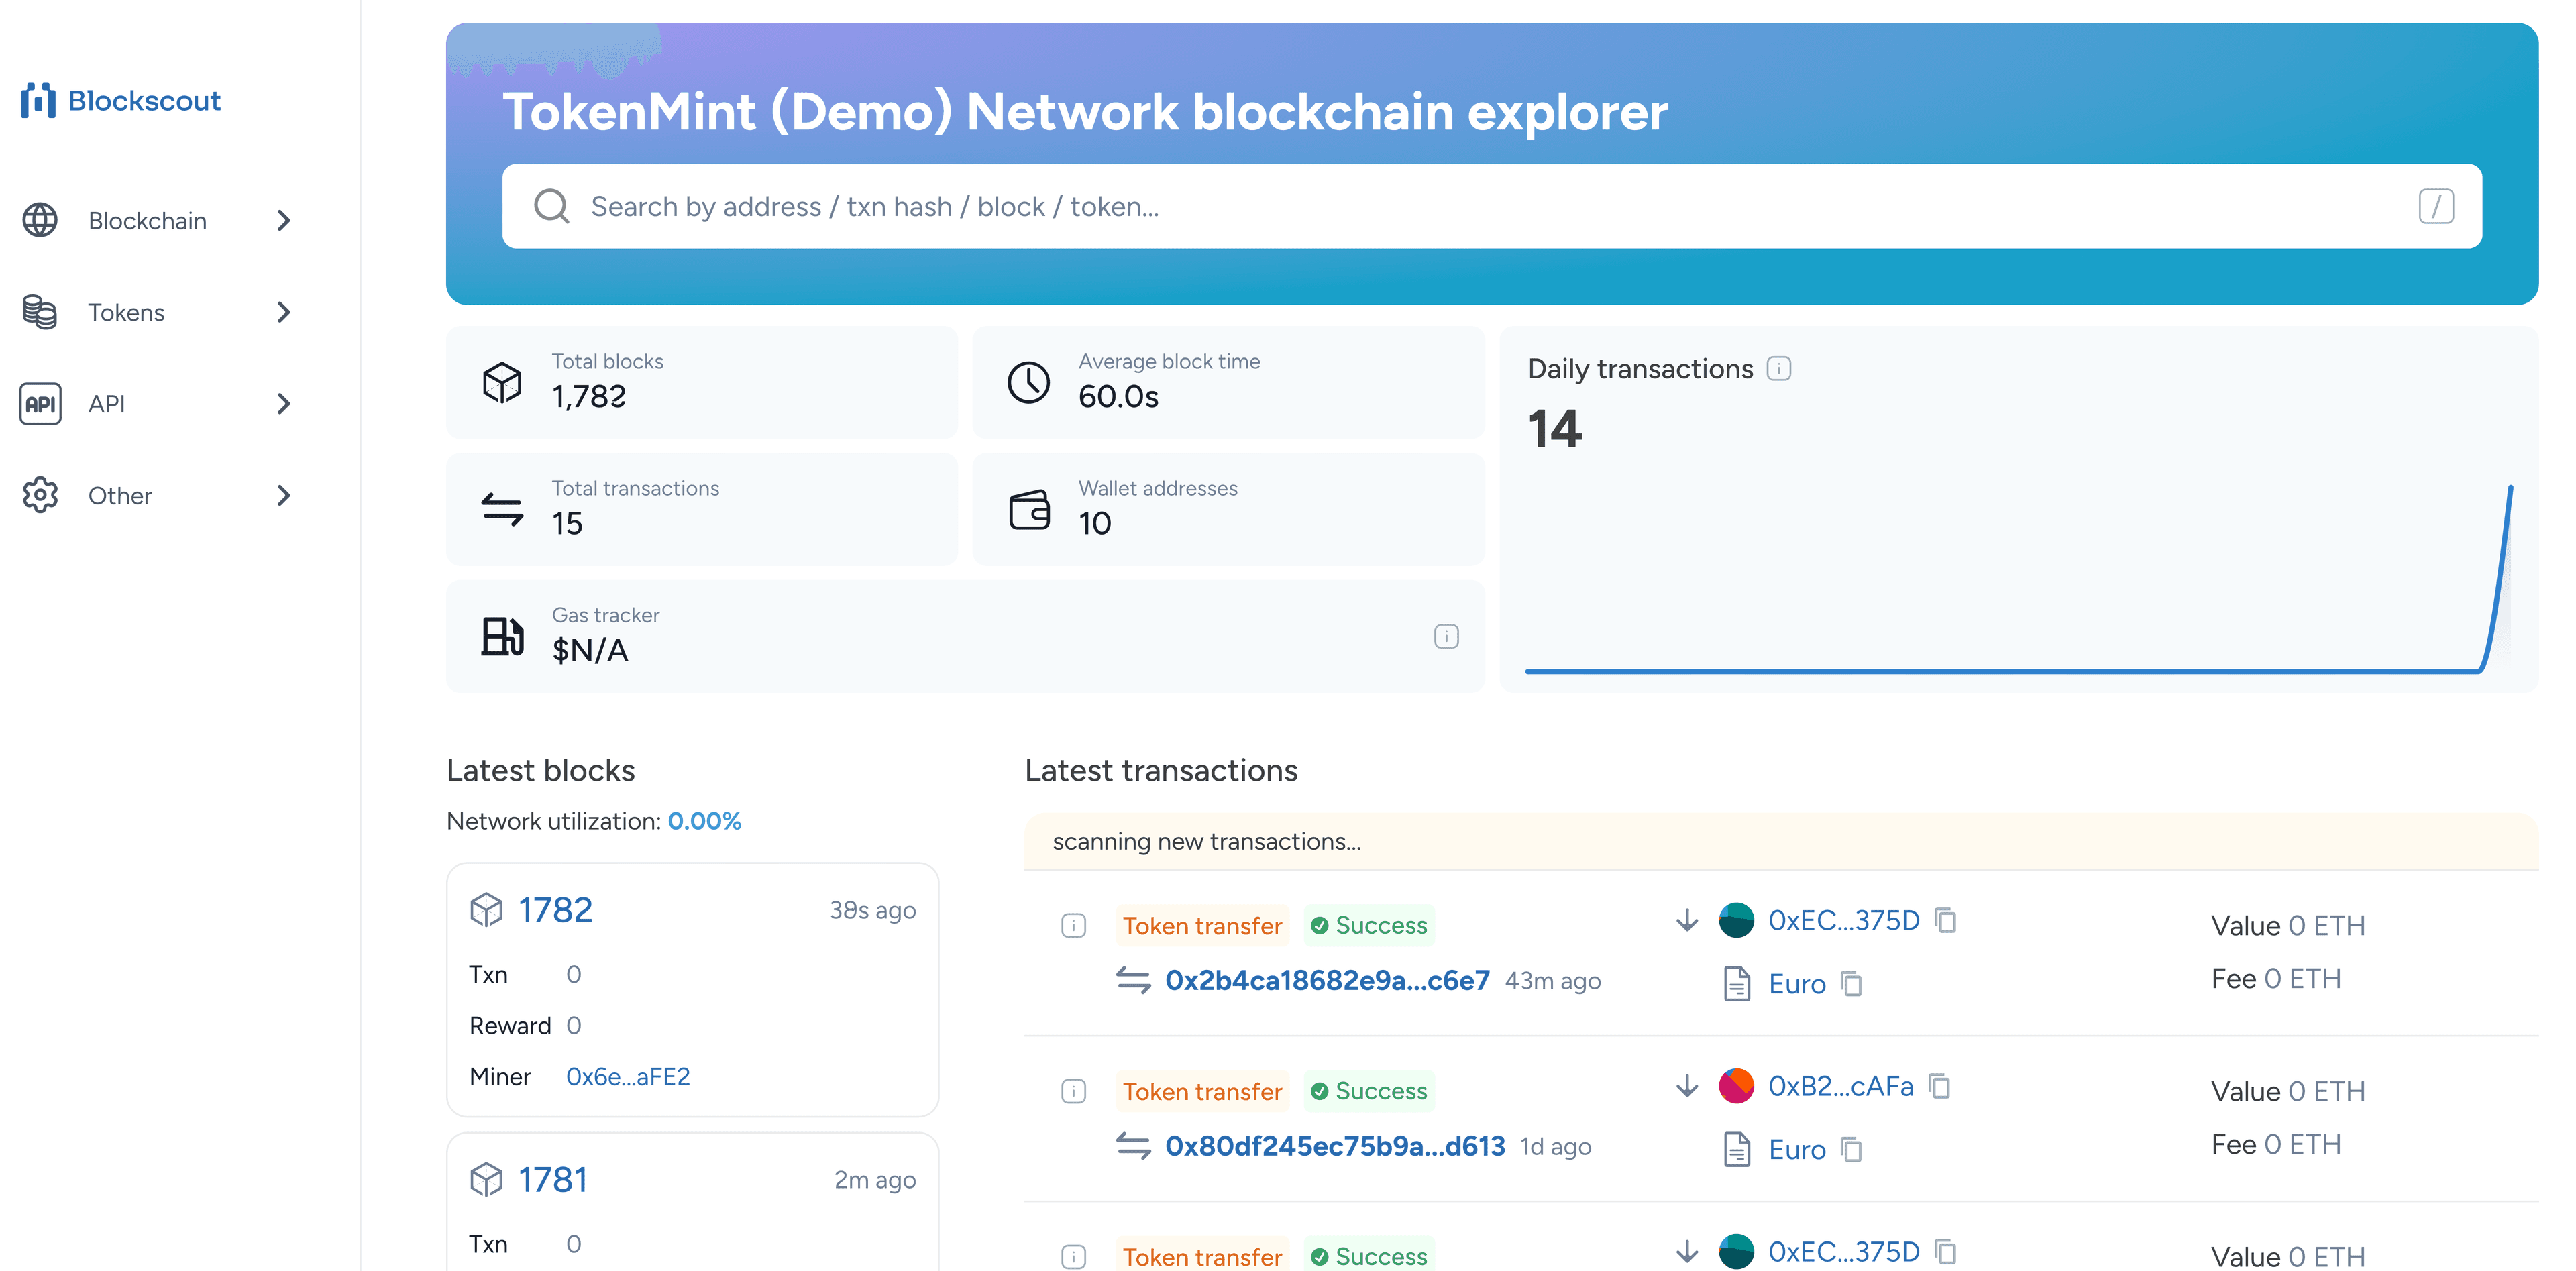Click the scanning new transactions banner
2576x1271 pixels.
point(1781,842)
